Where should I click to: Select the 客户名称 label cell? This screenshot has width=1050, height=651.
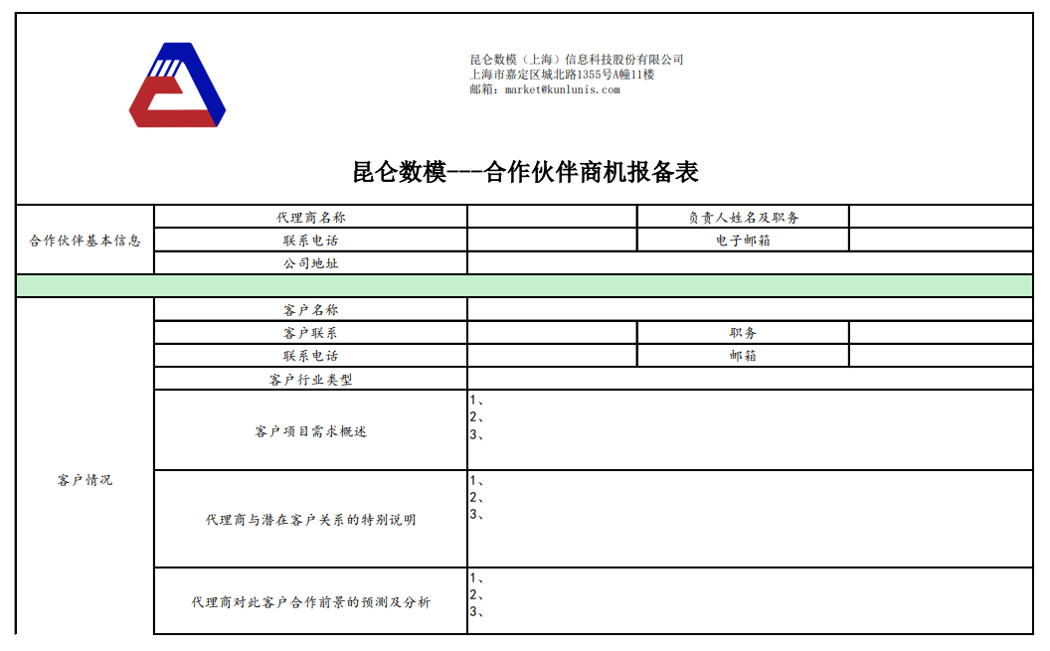pos(309,308)
